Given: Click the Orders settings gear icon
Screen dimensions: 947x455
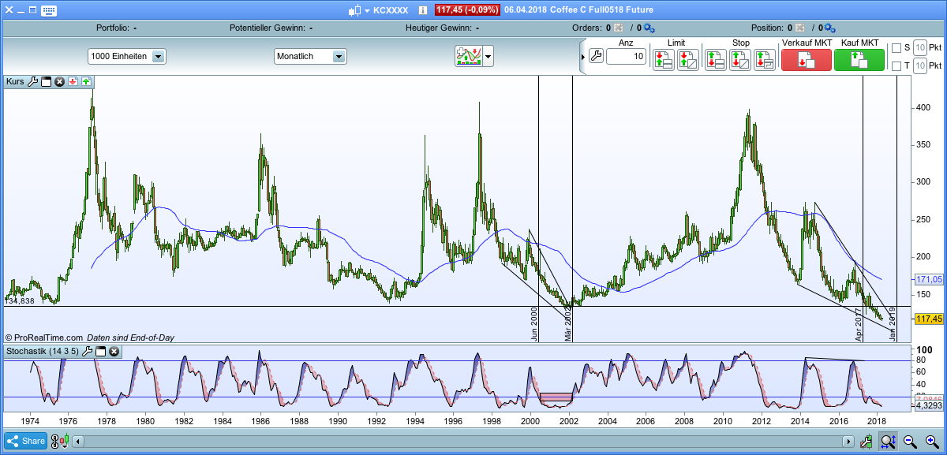Looking at the screenshot, I should tap(649, 28).
